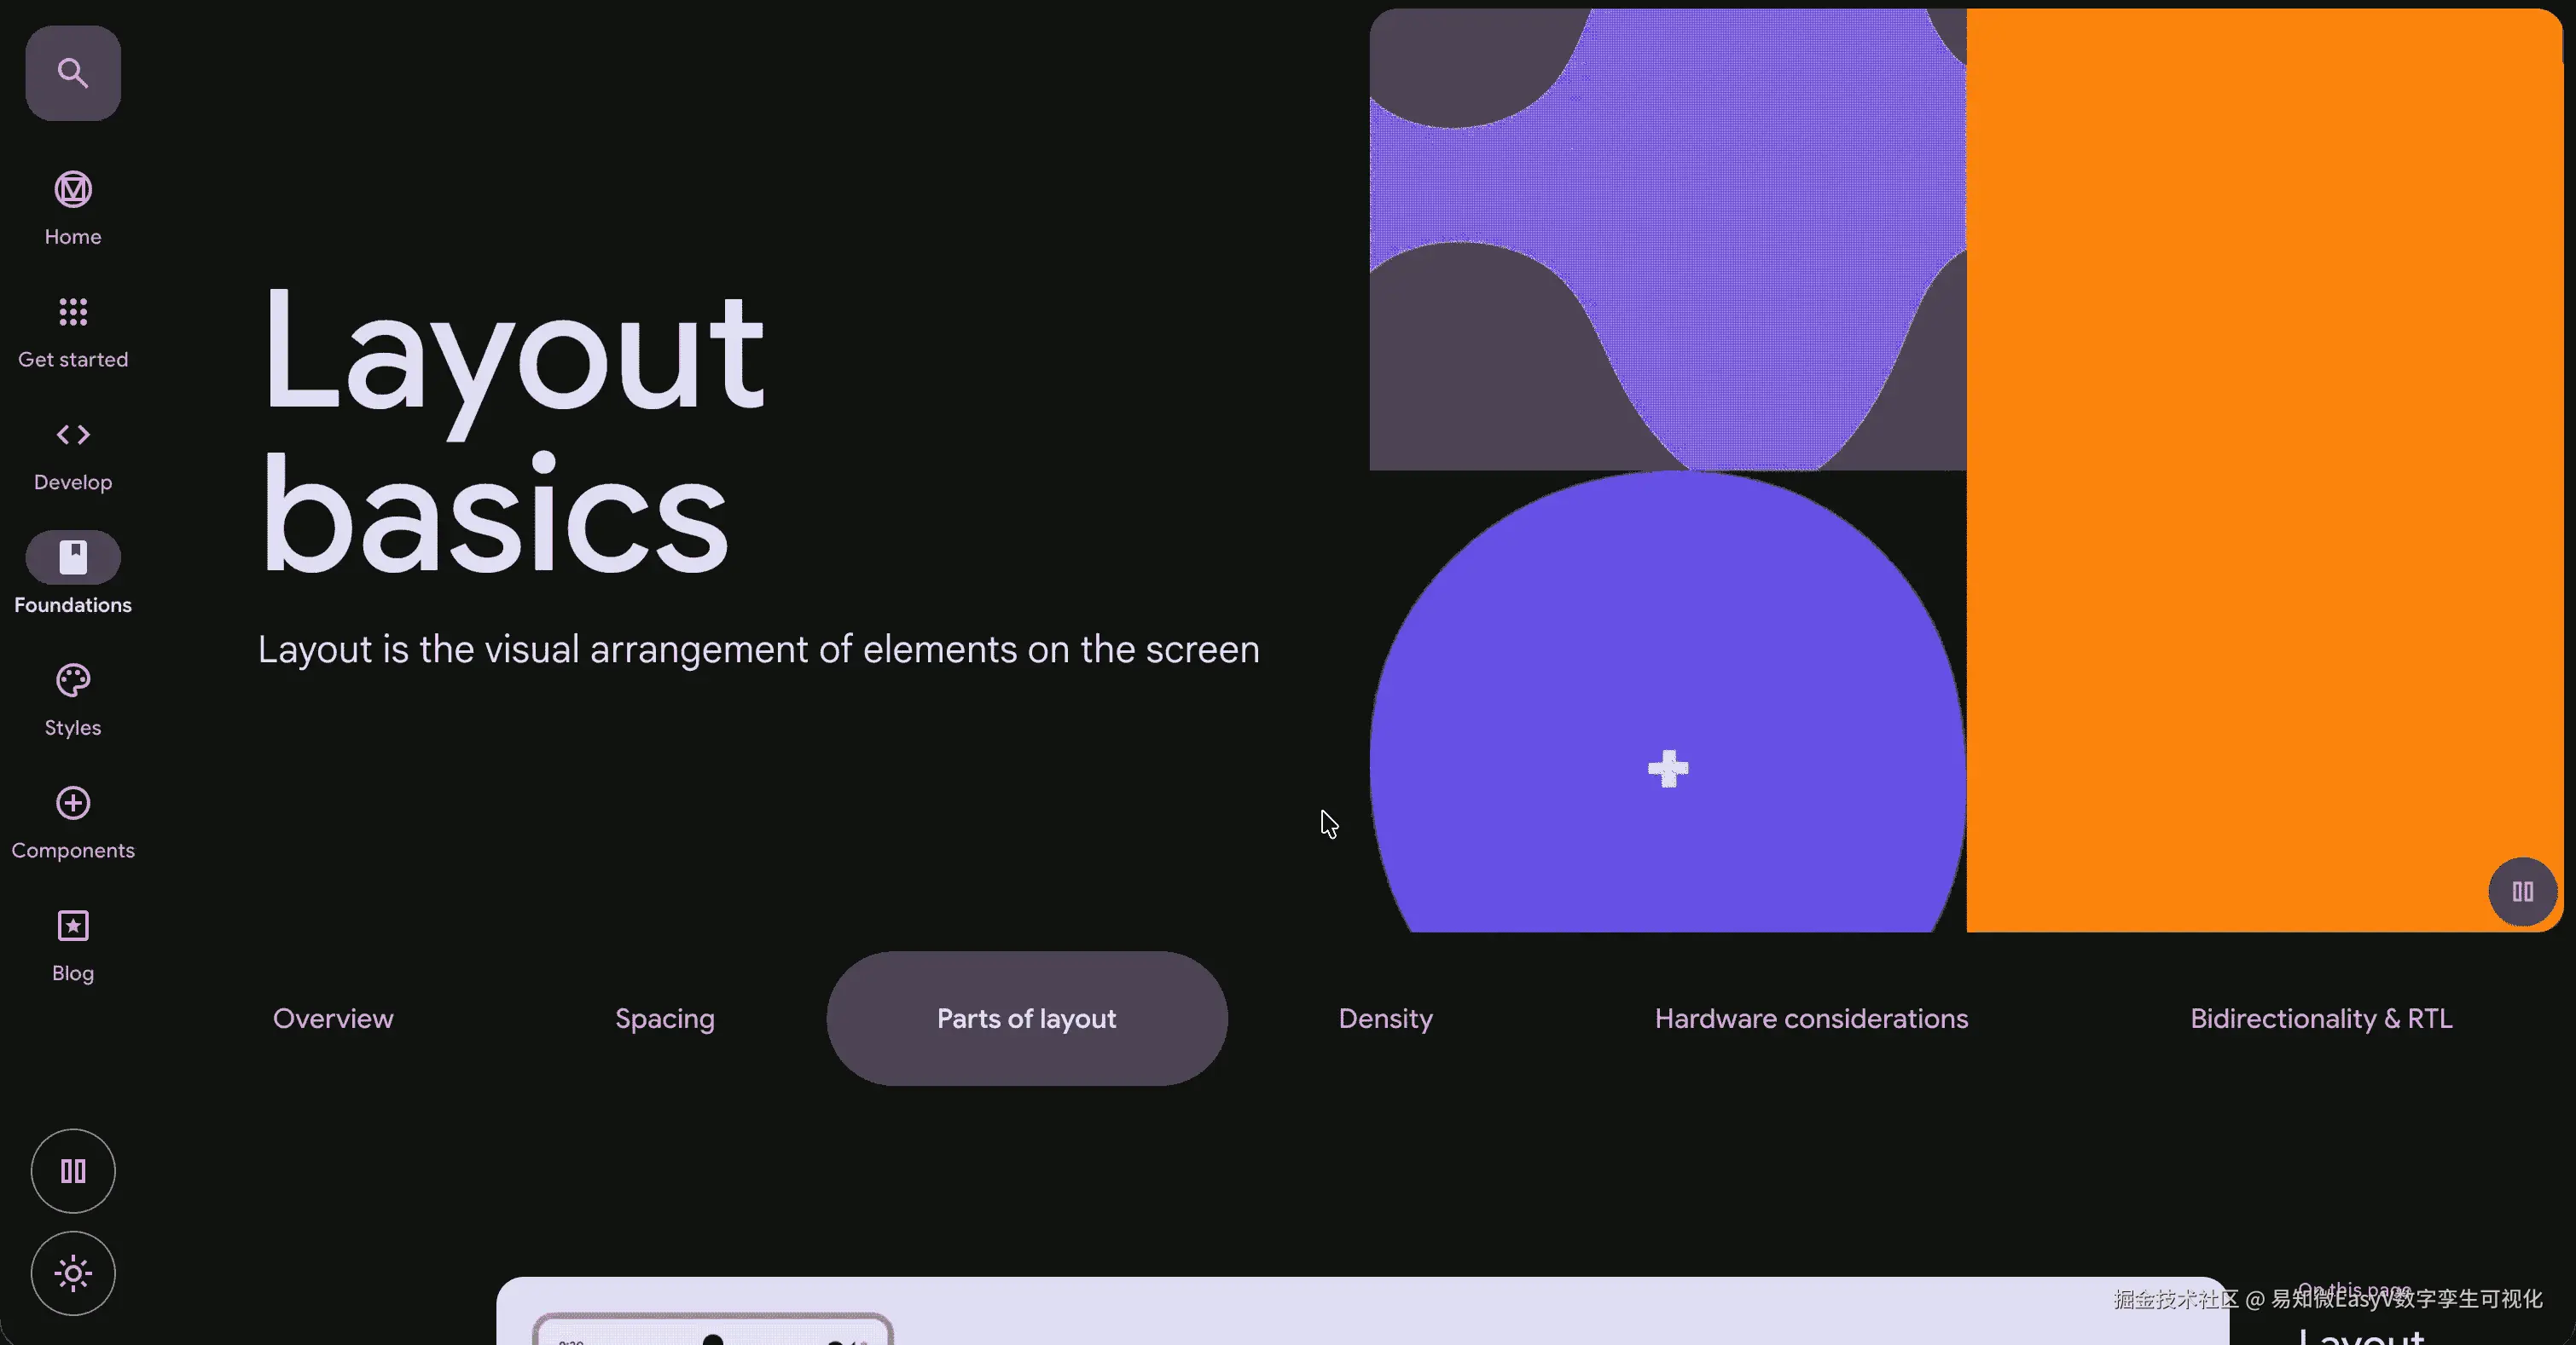Select the Parts of layout tab
The height and width of the screenshot is (1345, 2576).
[1027, 1019]
